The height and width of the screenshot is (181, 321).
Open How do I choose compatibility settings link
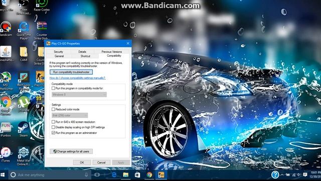[77, 78]
